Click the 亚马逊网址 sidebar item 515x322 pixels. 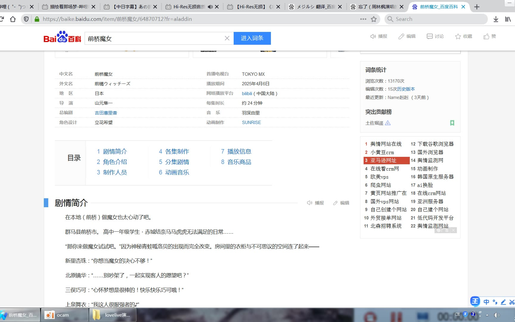coord(387,160)
